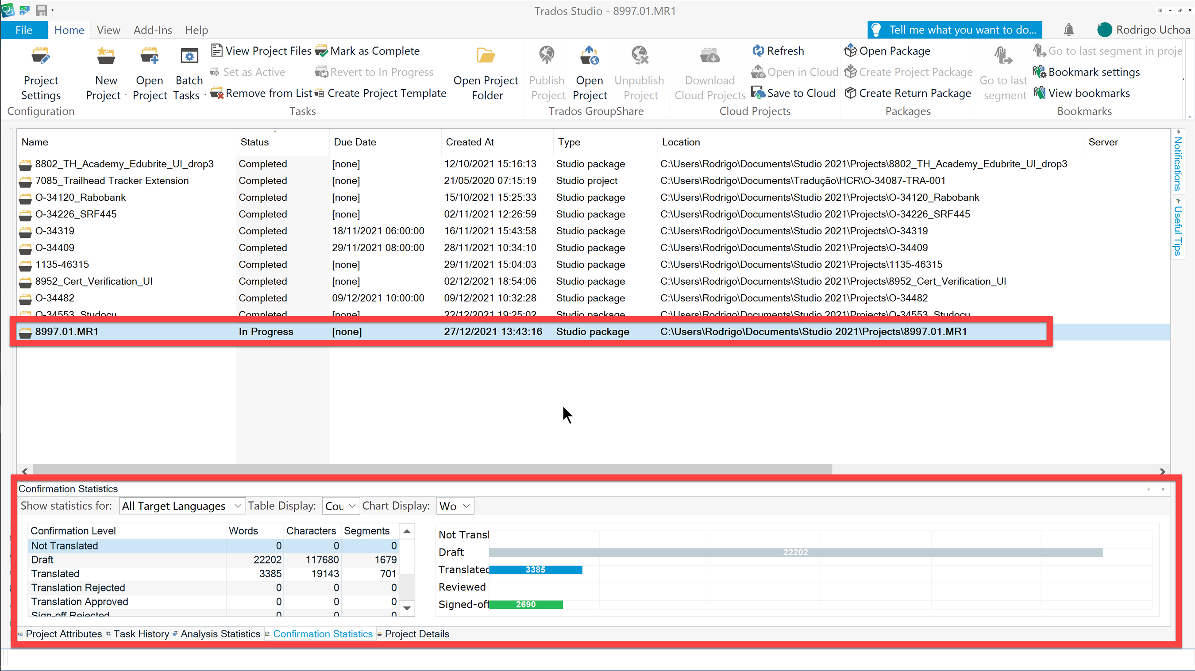Open the Chart Display dropdown
Viewport: 1195px width, 671px height.
455,506
